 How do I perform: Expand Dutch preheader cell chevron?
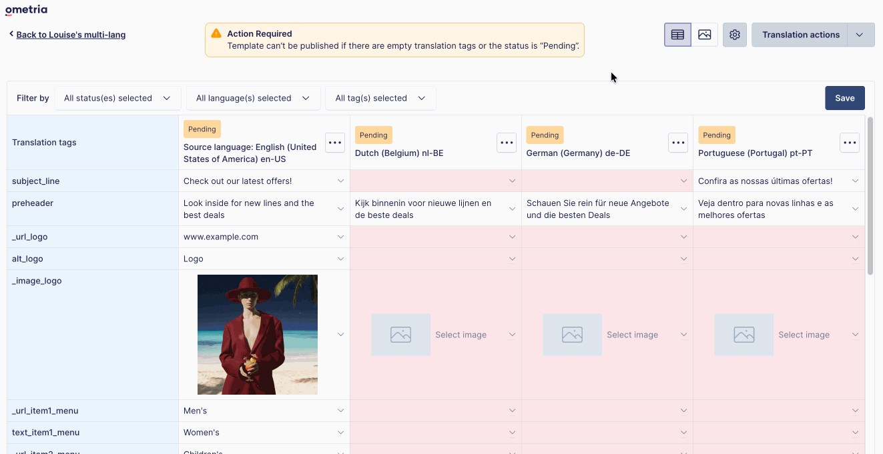pyautogui.click(x=512, y=209)
